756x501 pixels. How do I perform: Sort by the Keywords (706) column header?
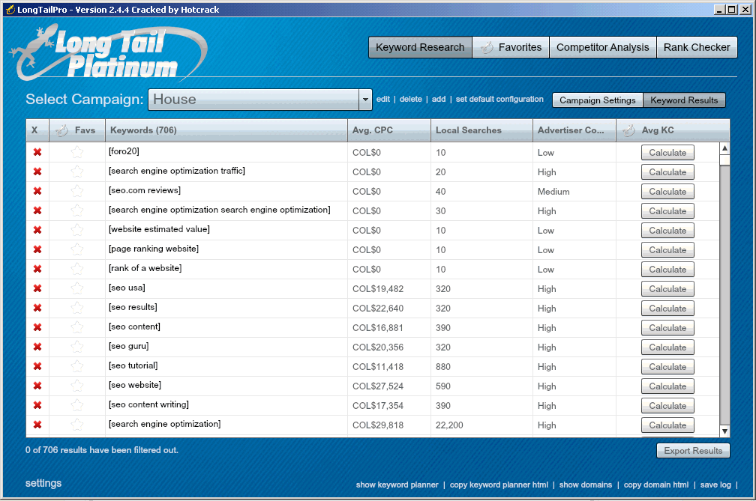[226, 130]
